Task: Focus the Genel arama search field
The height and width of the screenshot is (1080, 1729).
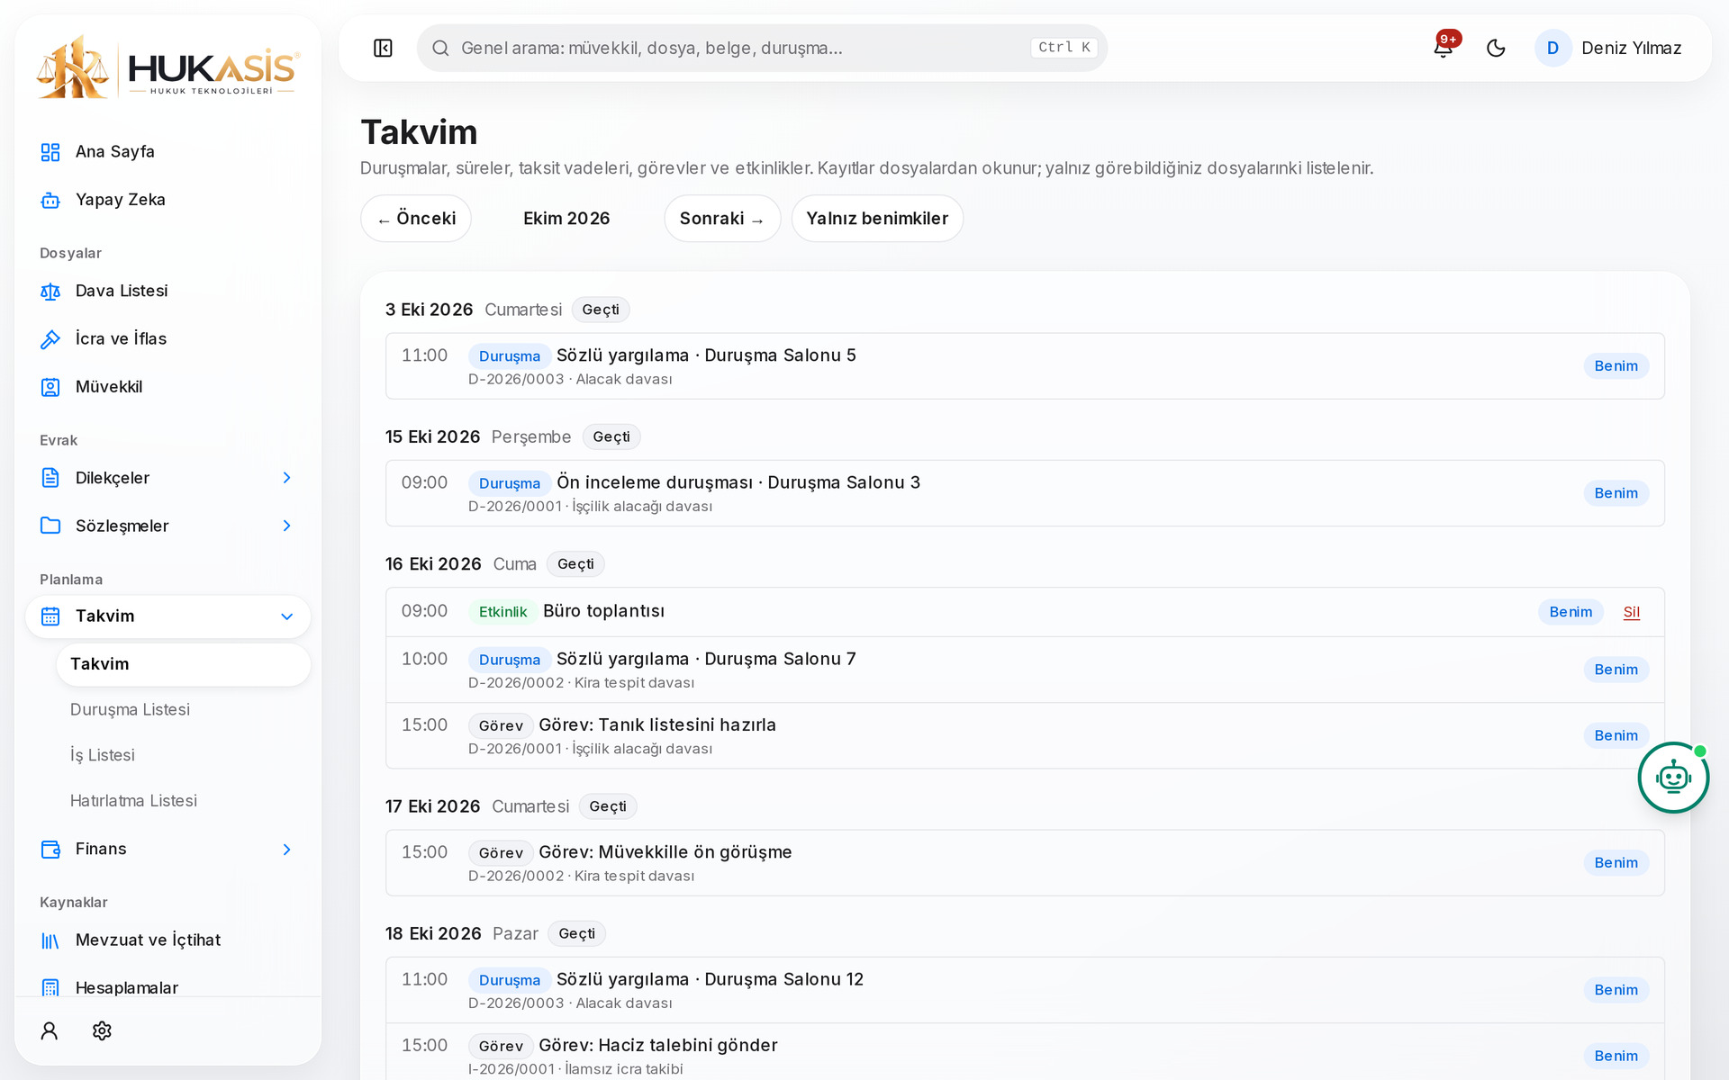Action: click(x=762, y=48)
